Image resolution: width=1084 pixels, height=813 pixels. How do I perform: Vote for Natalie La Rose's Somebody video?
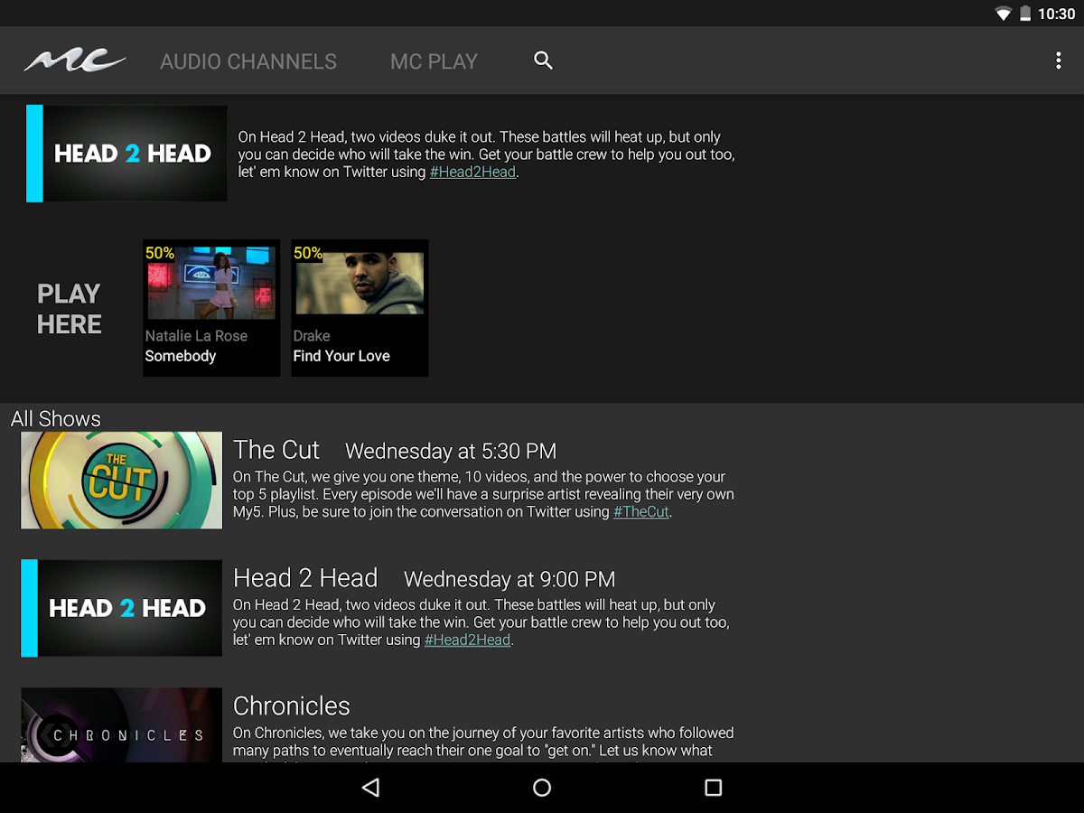click(x=210, y=307)
